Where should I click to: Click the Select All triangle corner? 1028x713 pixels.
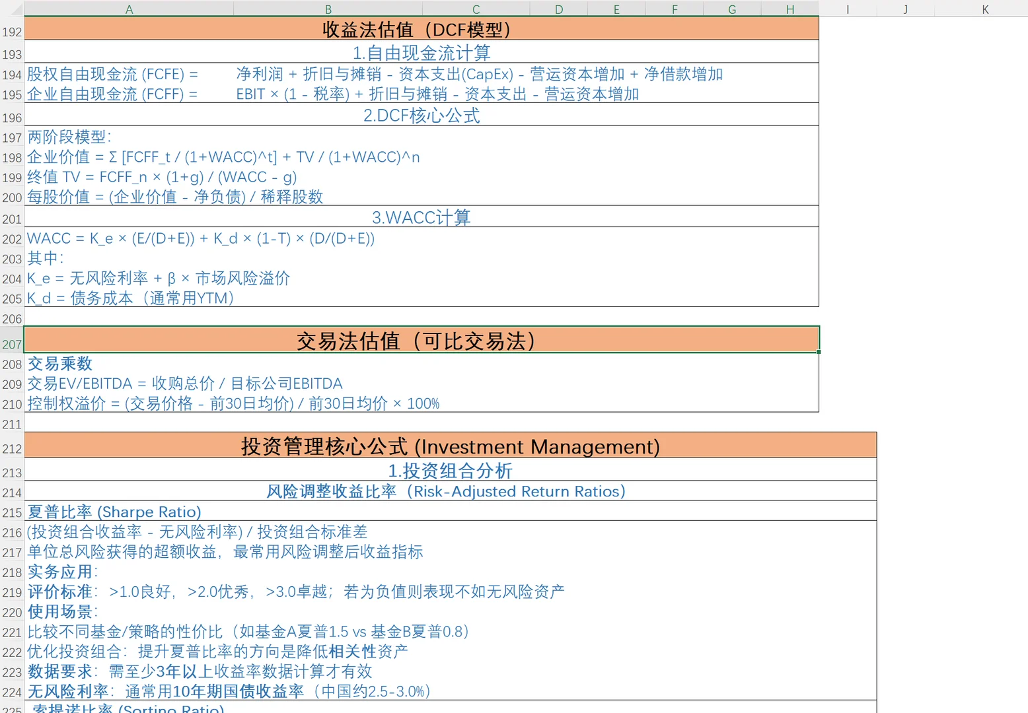coord(11,9)
